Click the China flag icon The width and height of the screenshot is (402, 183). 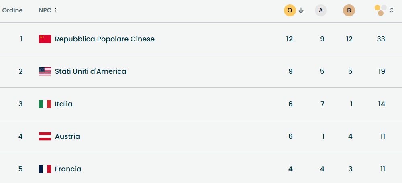click(45, 39)
